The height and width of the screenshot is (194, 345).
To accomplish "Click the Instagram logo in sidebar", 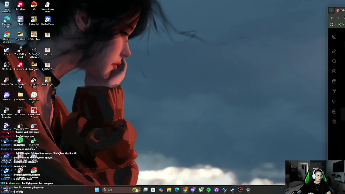I will click(334, 37).
